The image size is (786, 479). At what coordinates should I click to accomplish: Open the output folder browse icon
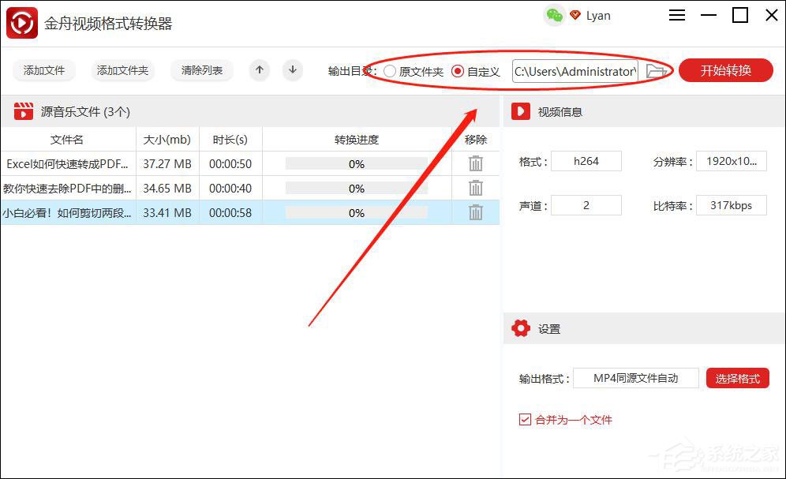pos(656,70)
